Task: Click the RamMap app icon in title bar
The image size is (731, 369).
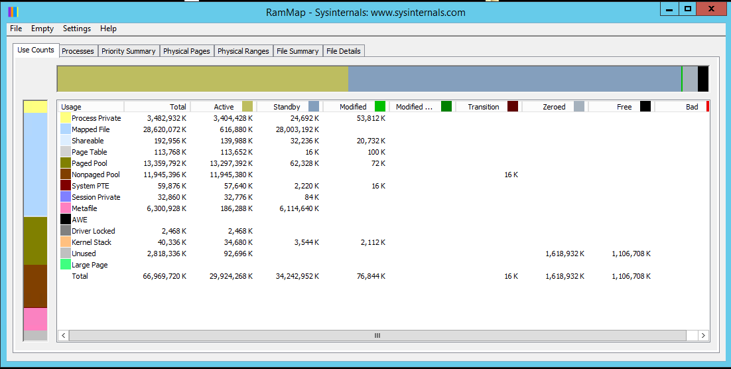Action: [x=13, y=12]
